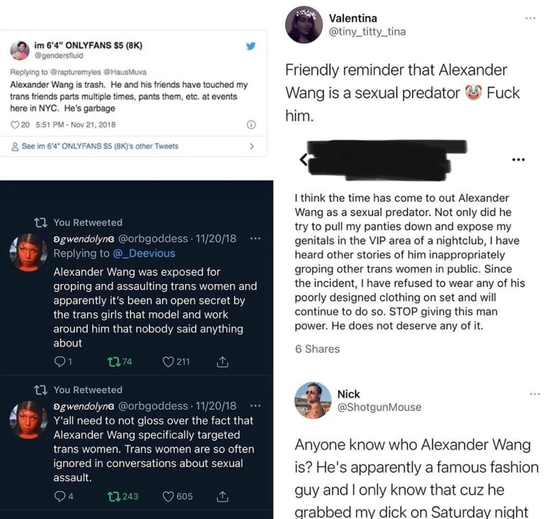View the 6 Shares count on the post
The height and width of the screenshot is (519, 545).
[317, 349]
